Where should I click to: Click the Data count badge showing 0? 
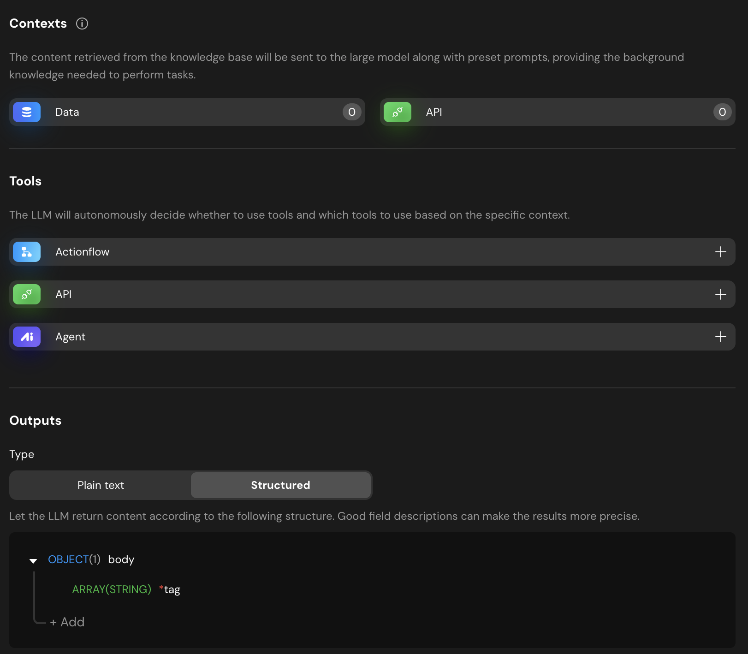coord(352,112)
